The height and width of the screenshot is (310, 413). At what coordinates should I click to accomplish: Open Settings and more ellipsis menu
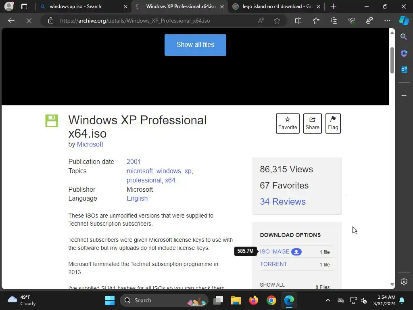coord(387,21)
